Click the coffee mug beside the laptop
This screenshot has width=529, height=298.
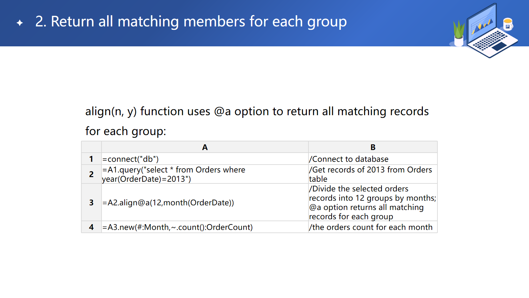click(508, 24)
